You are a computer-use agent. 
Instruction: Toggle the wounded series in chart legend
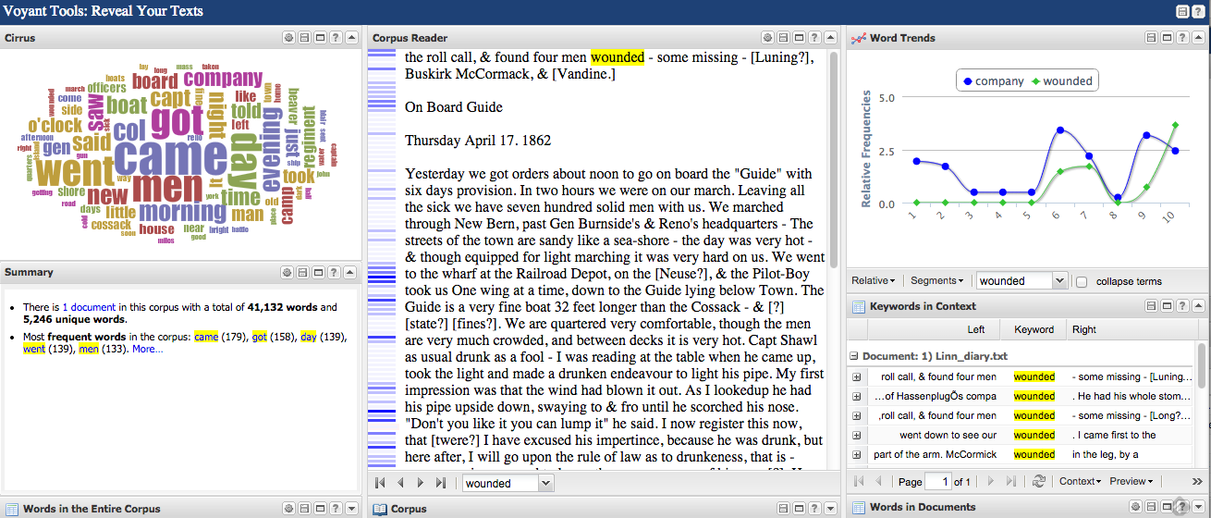tap(1061, 81)
